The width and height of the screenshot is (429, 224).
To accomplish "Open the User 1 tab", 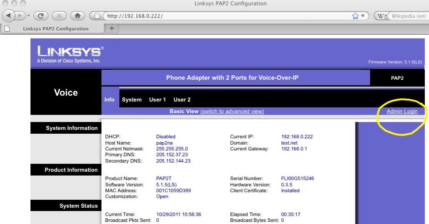I will [x=157, y=100].
